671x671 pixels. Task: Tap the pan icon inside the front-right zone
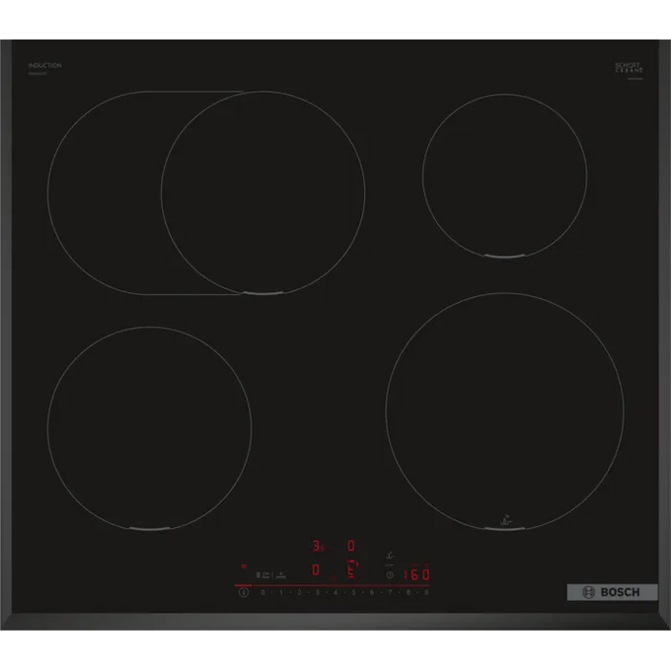point(505,516)
